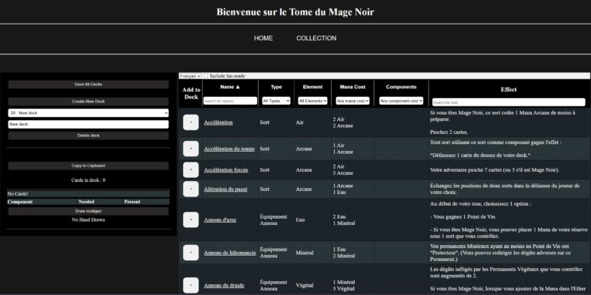Image resolution: width=591 pixels, height=295 pixels.
Task: Sort table by Type column
Action: (276, 87)
